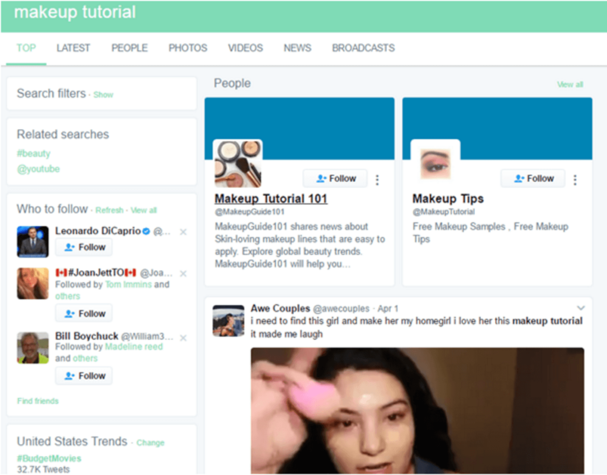The image size is (607, 475).
Task: Switch to the People tab
Action: coord(130,48)
